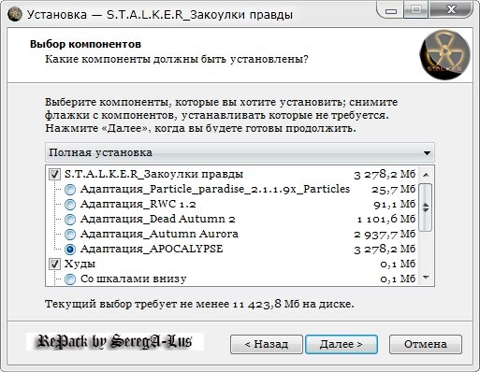Click the 2 937,7 Мб size value
Viewport: 480px width, 372px height.
click(x=385, y=235)
